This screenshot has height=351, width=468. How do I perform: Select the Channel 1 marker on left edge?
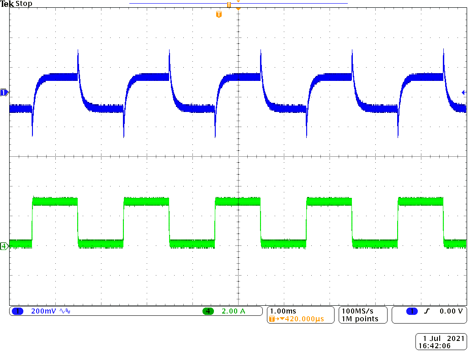click(4, 92)
